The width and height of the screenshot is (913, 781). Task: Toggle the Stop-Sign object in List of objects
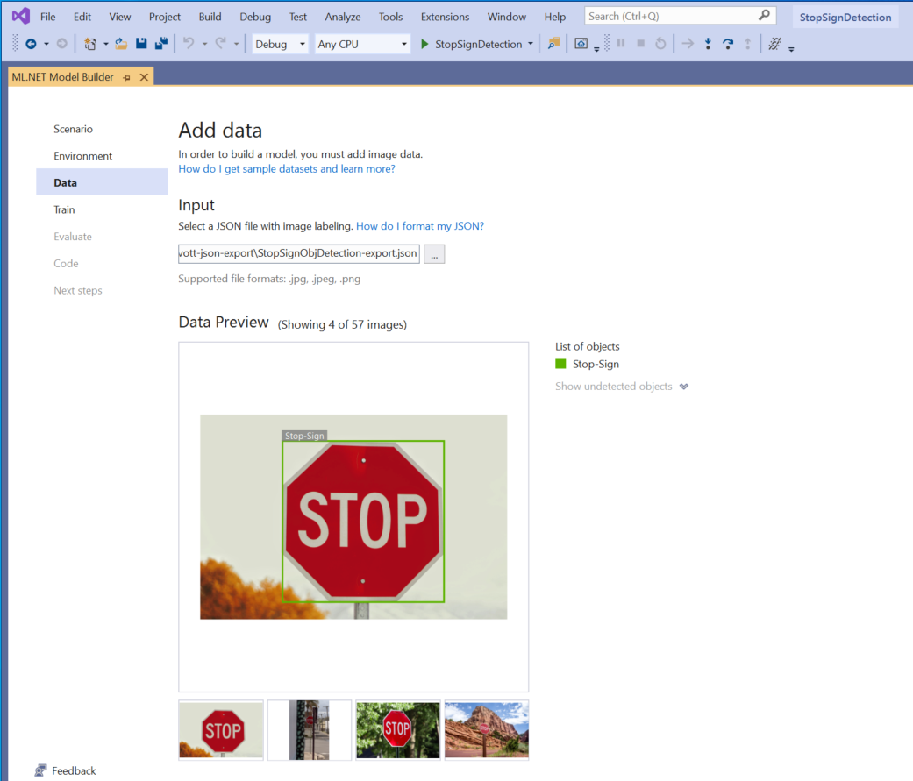pos(596,364)
